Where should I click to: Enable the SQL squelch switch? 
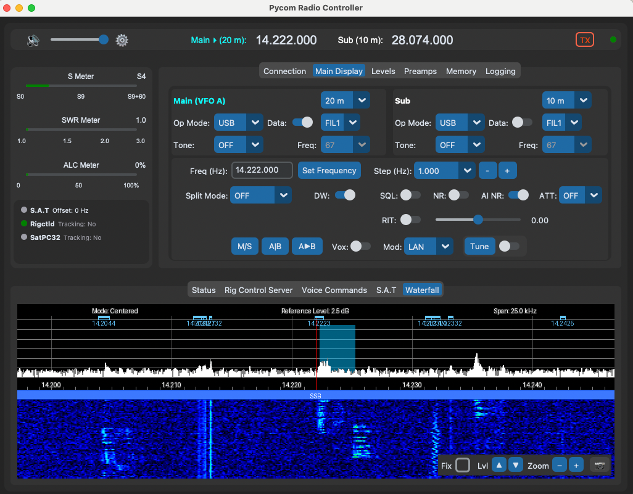410,196
